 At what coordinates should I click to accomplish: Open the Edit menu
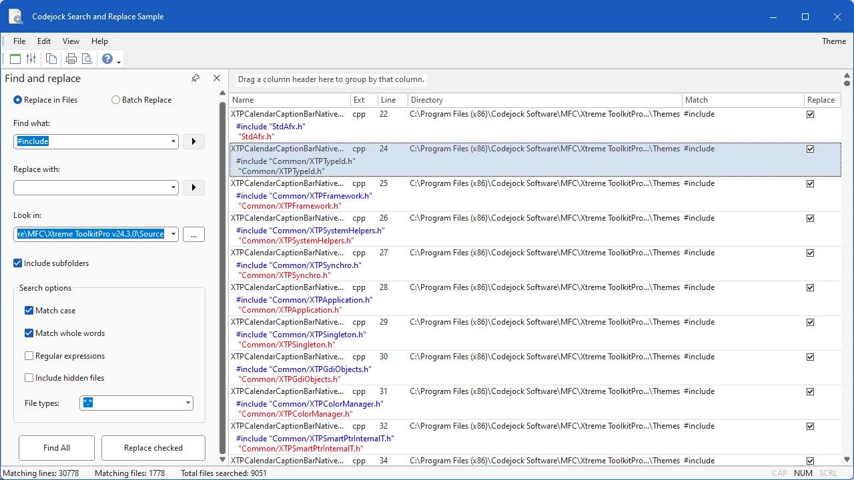point(44,41)
